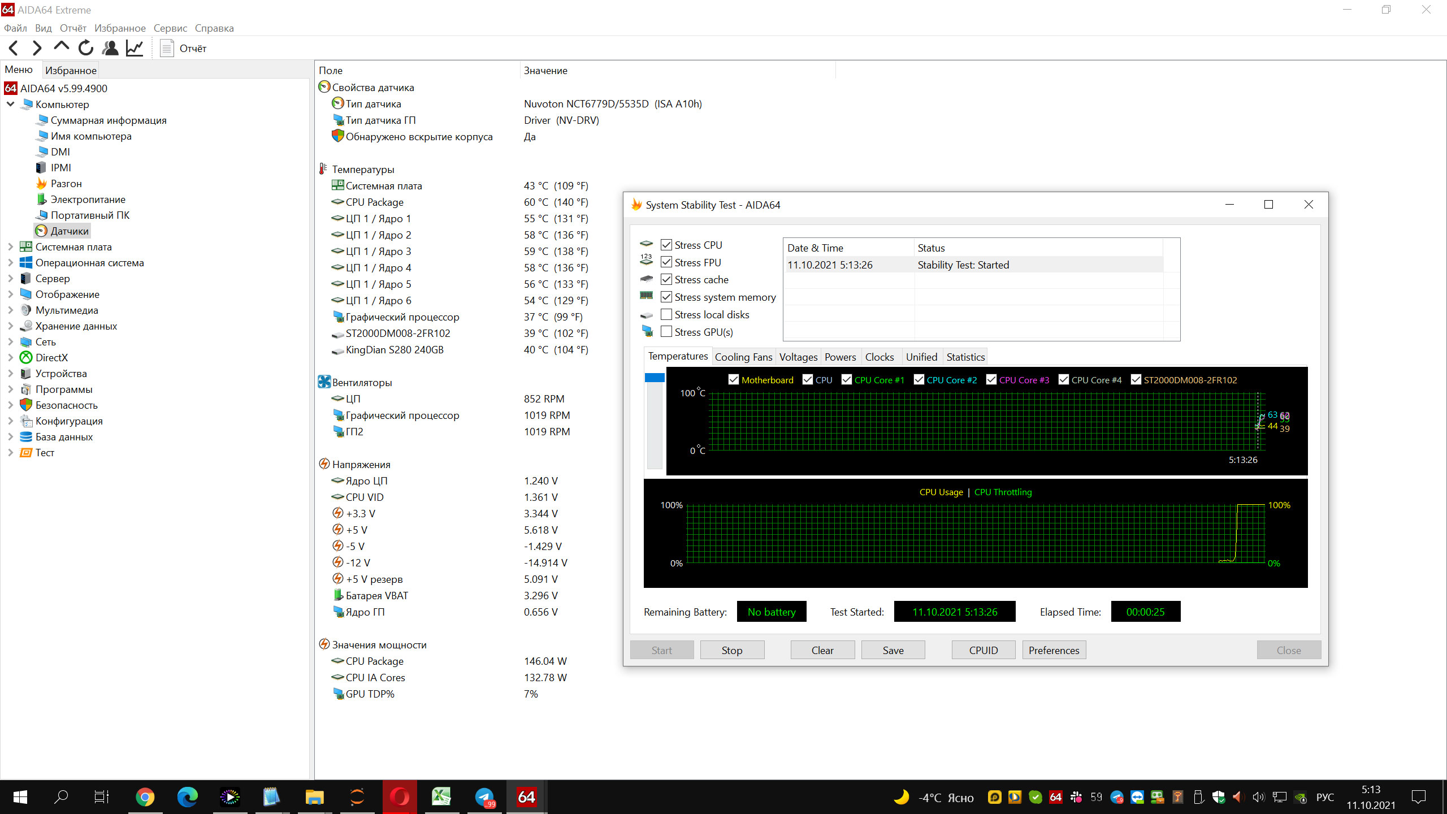Enable Stress GPU(s) checkbox
1447x814 pixels.
pos(666,332)
